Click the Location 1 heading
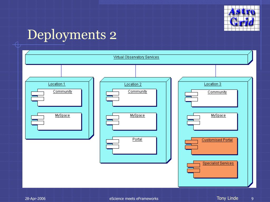Image resolution: width=270 pixels, height=202 pixels. point(57,84)
